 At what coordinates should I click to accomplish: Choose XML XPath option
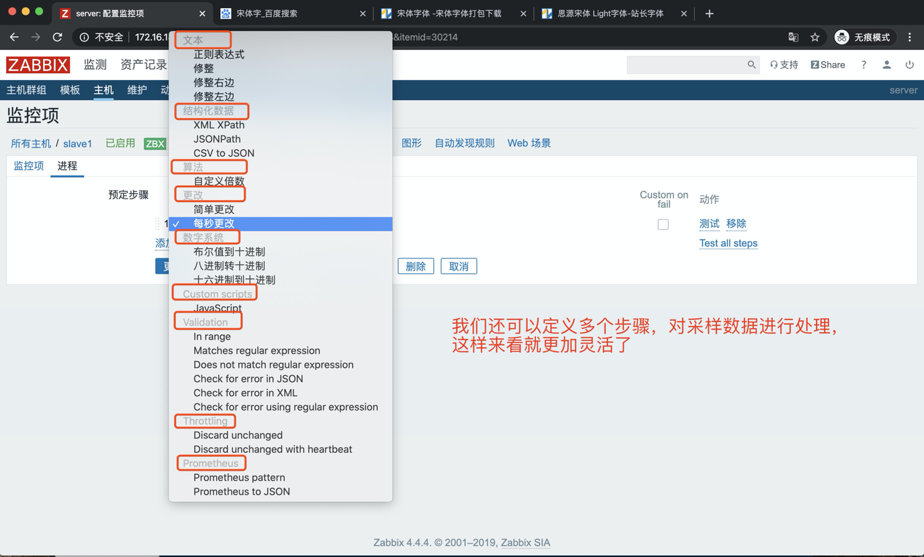[219, 125]
